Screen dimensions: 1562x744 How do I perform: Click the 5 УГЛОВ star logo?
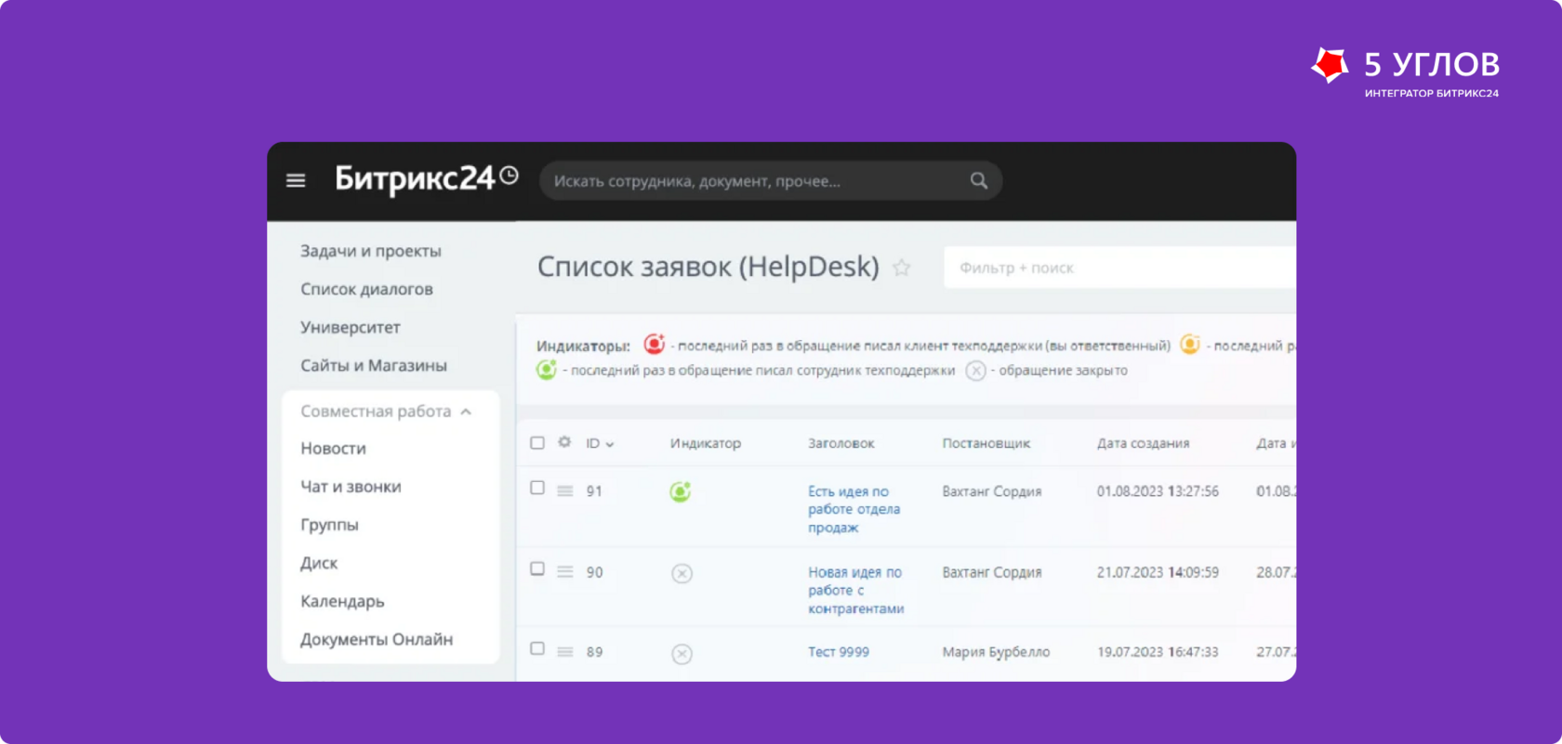tap(1330, 65)
